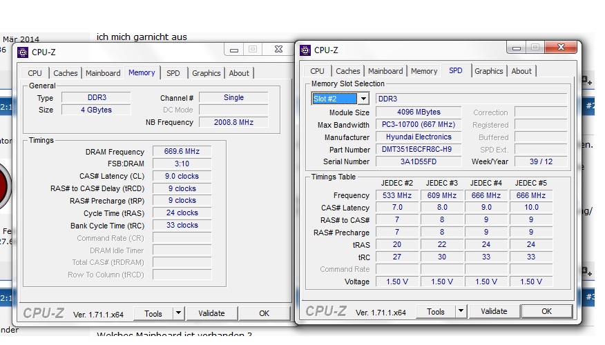Click JEDEC #3 tRAS value 22
The image size is (605, 345).
[442, 244]
